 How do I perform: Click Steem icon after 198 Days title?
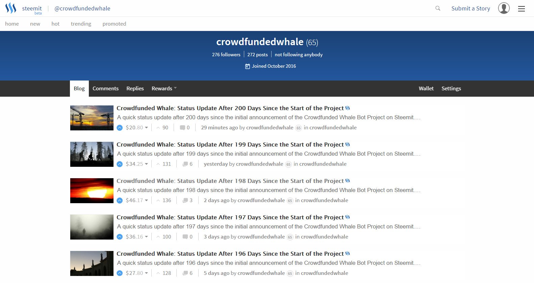(x=348, y=181)
